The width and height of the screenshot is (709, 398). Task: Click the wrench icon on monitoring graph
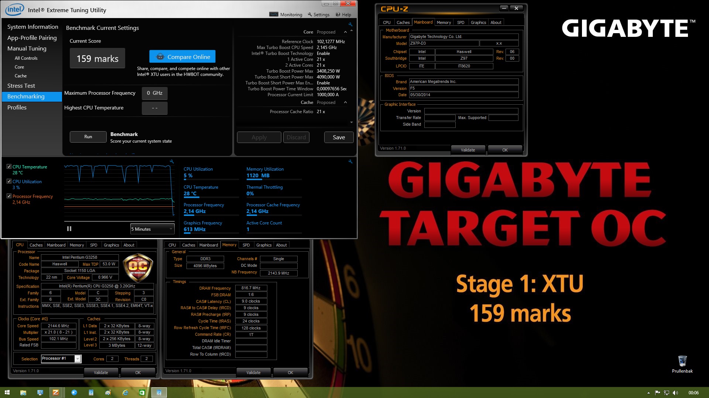coord(171,161)
